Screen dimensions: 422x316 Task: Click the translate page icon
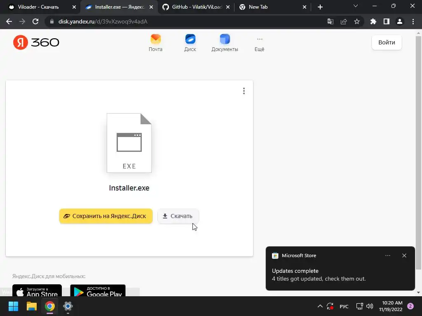(330, 21)
